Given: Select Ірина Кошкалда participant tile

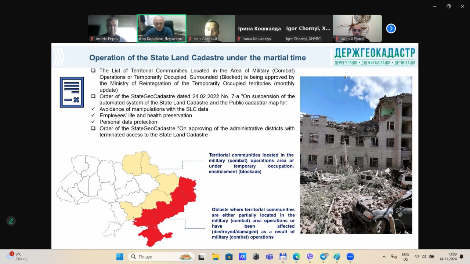Looking at the screenshot, I should tap(259, 29).
